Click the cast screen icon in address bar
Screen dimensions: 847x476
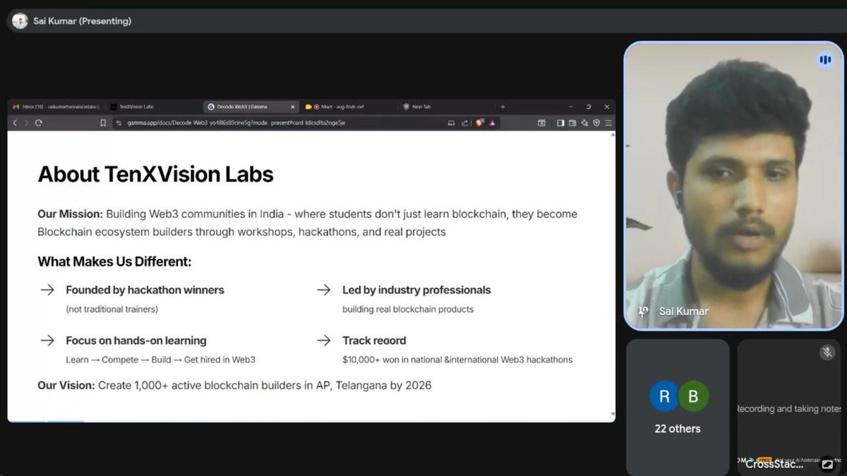(x=451, y=123)
